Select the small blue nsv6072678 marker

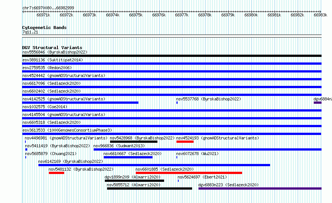point(177,157)
